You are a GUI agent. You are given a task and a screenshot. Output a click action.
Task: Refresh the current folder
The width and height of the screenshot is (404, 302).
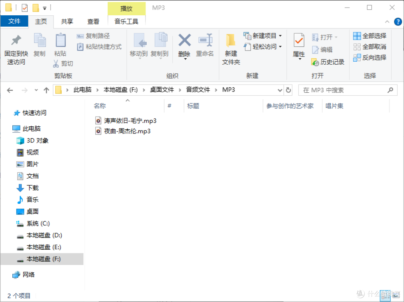(x=288, y=90)
